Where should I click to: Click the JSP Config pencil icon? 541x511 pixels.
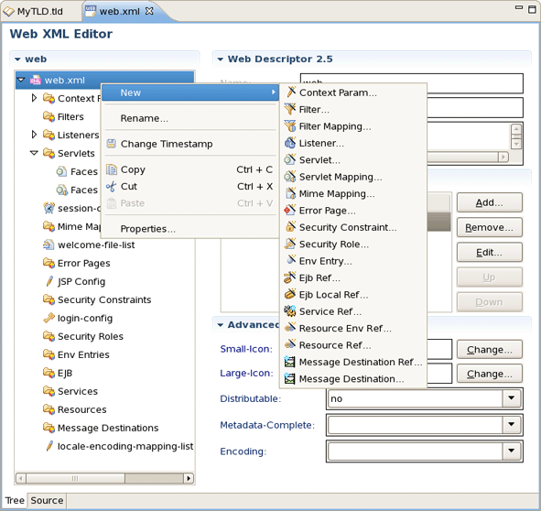49,281
